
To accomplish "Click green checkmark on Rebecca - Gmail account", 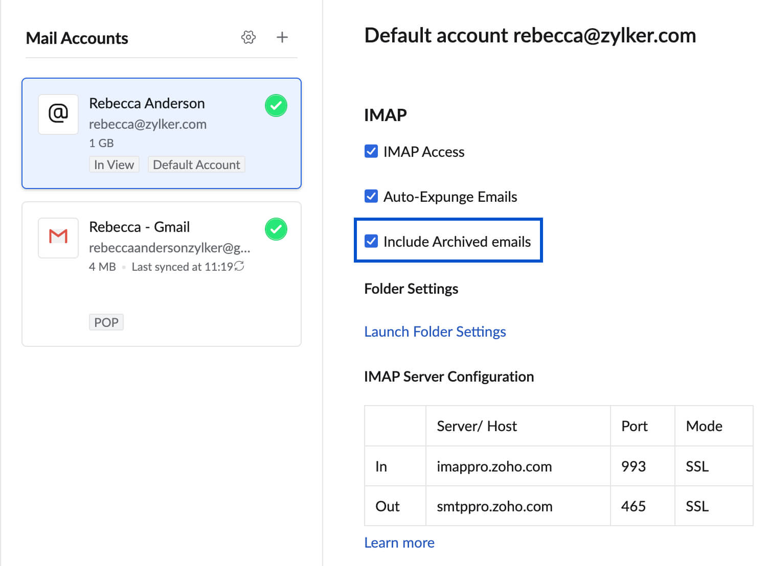I will click(276, 229).
